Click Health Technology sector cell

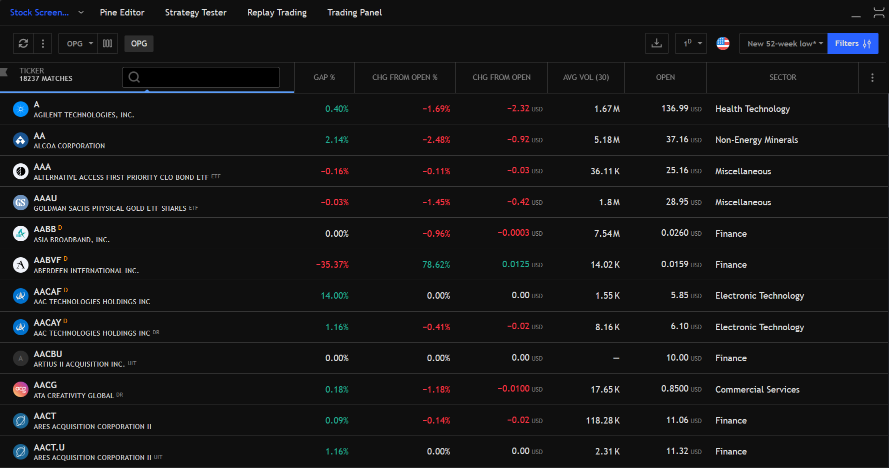tap(752, 109)
